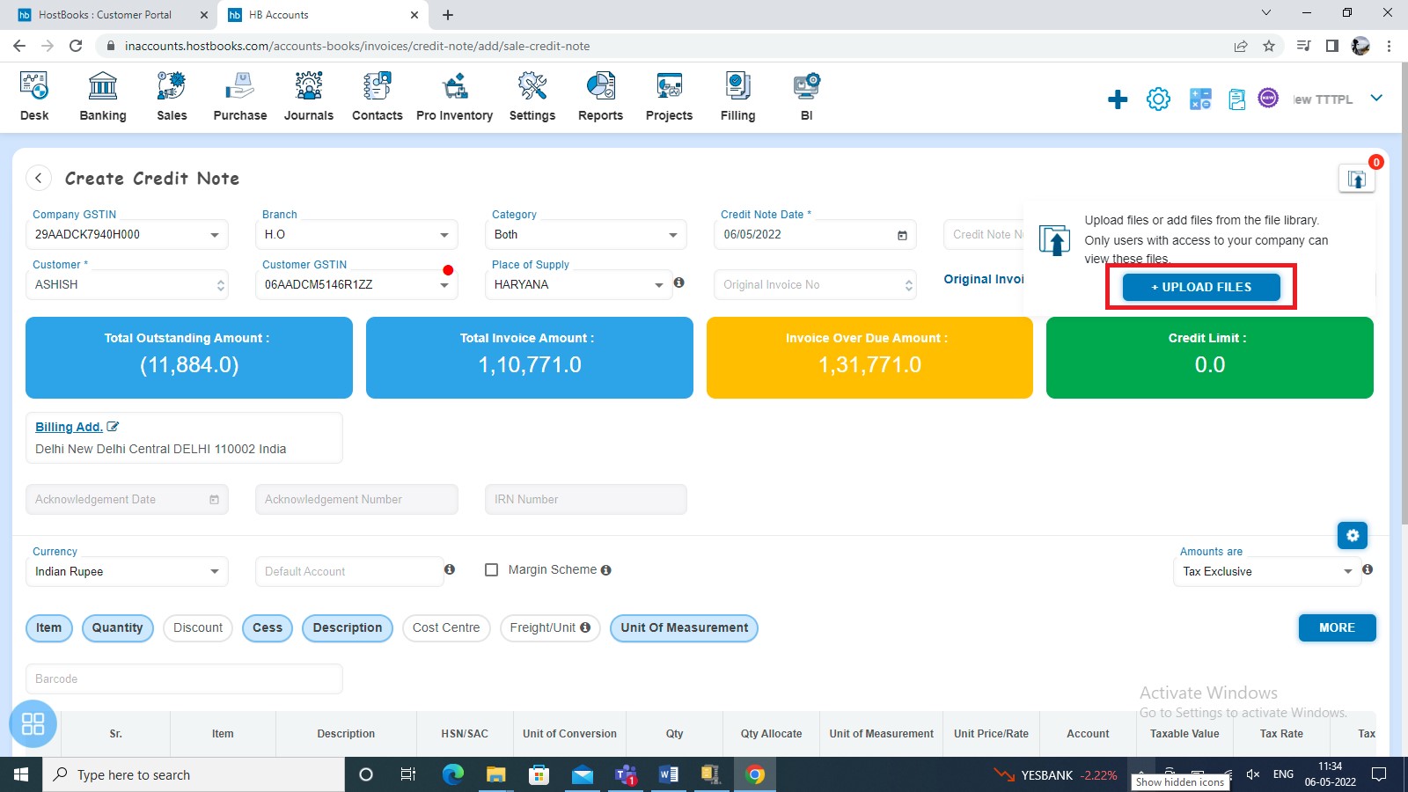Toggle the Freight/Unit column chip

pos(550,628)
